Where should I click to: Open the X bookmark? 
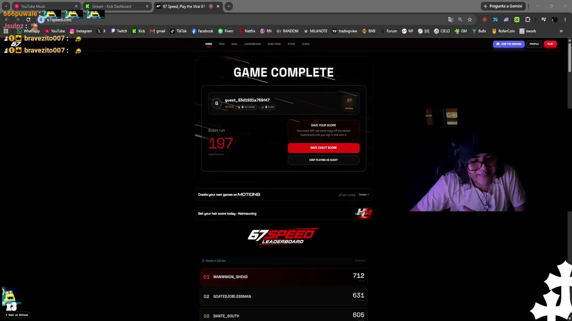tap(101, 31)
